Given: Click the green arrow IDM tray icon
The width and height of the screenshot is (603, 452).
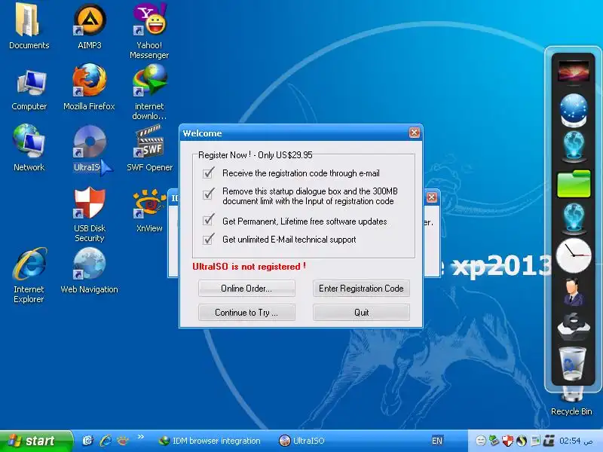Looking at the screenshot, I should tap(494, 441).
